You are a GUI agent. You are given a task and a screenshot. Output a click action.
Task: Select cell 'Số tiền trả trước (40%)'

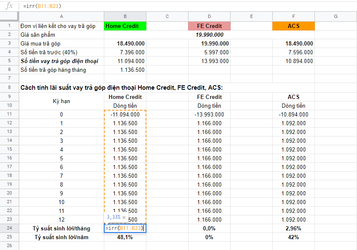[x=61, y=52]
